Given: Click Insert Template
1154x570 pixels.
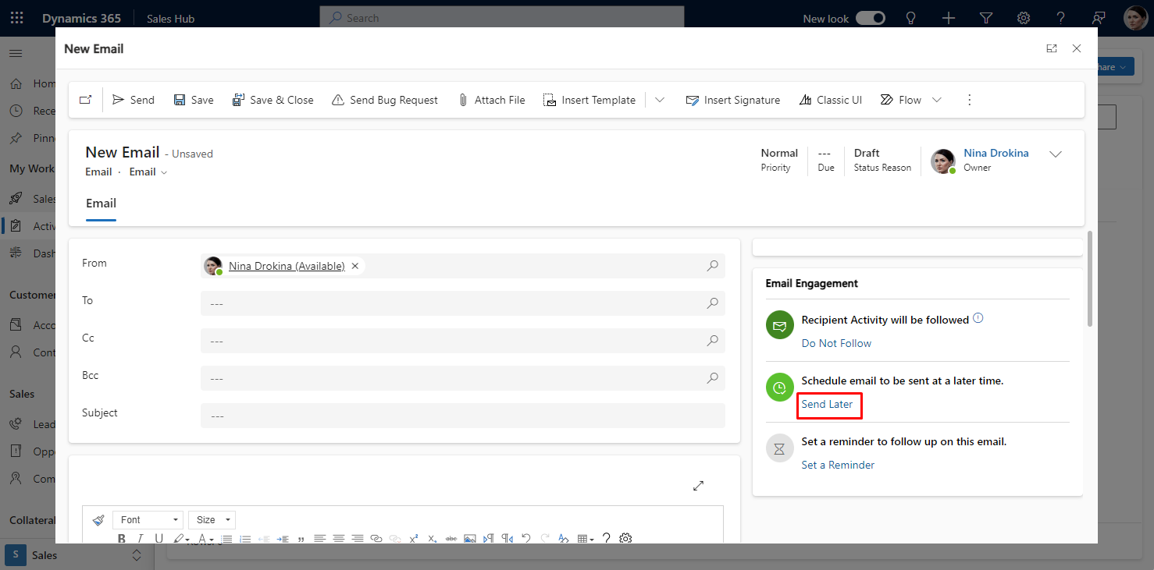Looking at the screenshot, I should tap(589, 100).
